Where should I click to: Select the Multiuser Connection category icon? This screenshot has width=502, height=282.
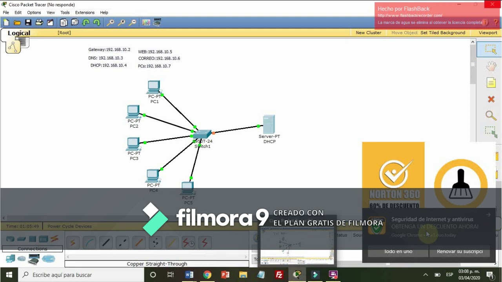tap(49, 259)
